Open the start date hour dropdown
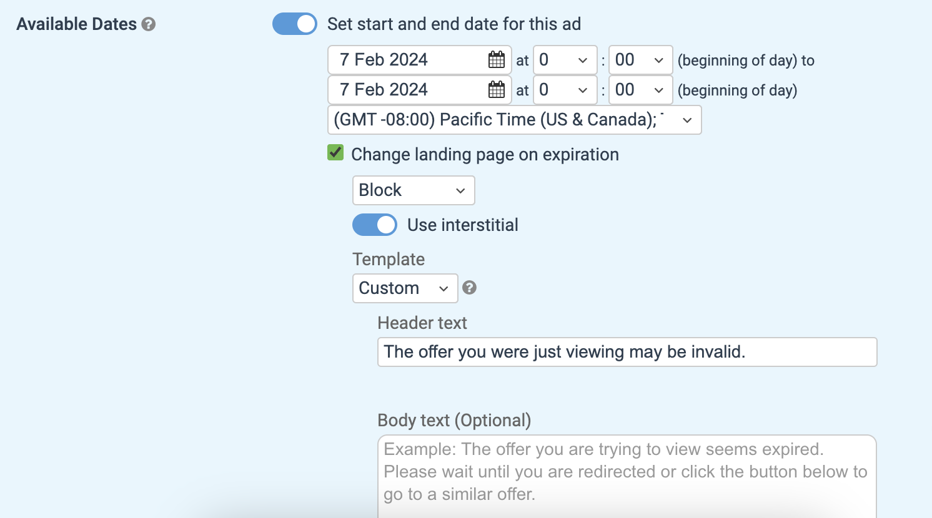 click(565, 60)
